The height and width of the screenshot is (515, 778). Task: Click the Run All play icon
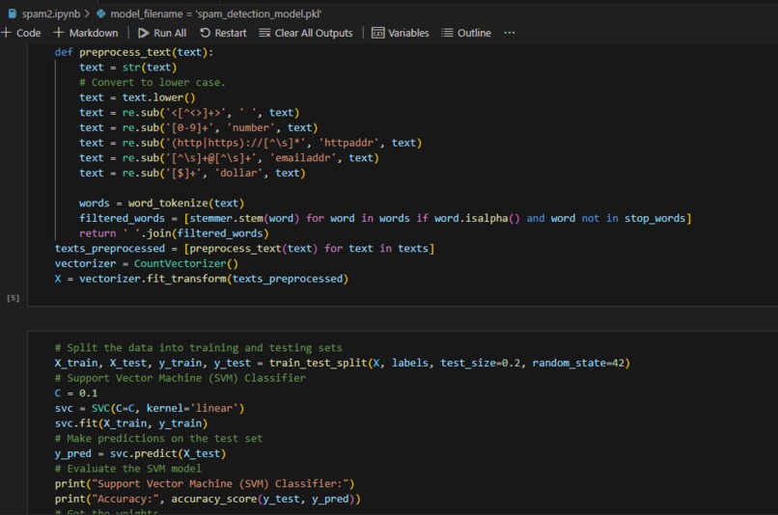[144, 33]
